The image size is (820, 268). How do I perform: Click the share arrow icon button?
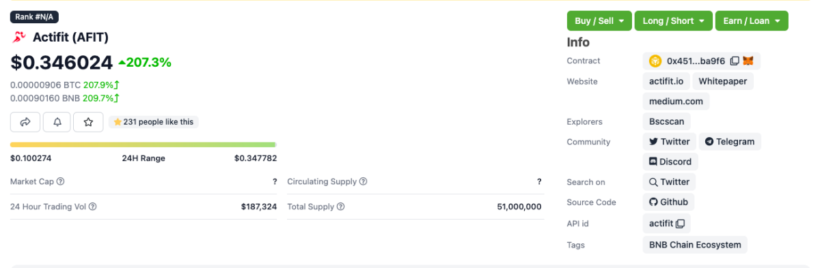click(25, 122)
